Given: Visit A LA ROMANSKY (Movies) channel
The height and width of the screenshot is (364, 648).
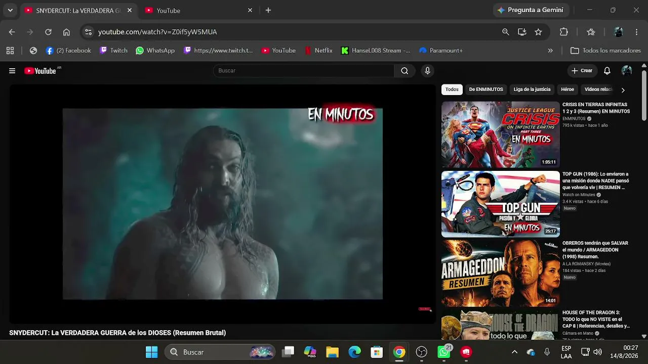Looking at the screenshot, I should 586,264.
